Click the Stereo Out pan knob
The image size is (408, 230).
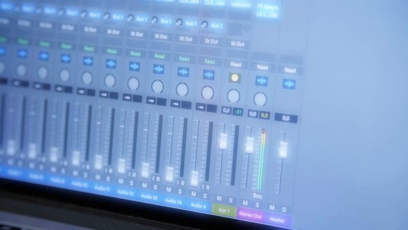[x=260, y=99]
